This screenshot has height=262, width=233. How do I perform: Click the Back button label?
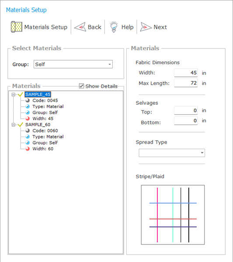pyautogui.click(x=94, y=27)
